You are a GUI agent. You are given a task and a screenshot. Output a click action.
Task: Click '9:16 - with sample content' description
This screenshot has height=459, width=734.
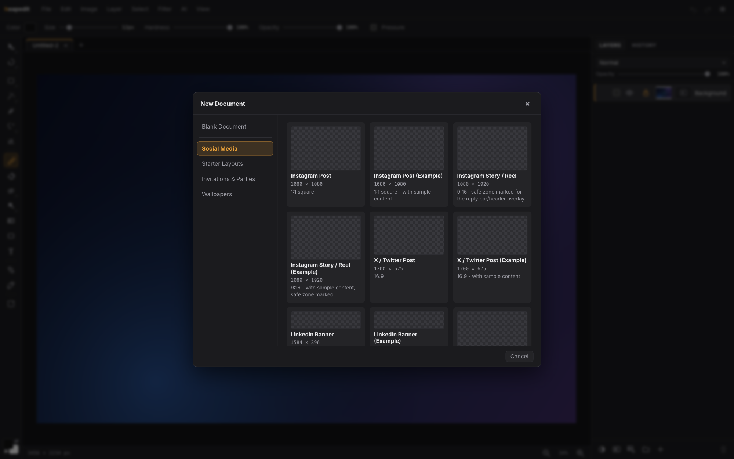pos(323,291)
